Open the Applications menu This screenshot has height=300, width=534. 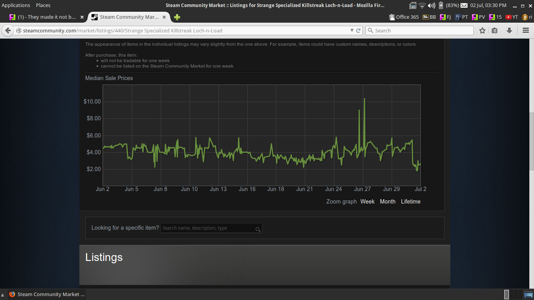16,5
